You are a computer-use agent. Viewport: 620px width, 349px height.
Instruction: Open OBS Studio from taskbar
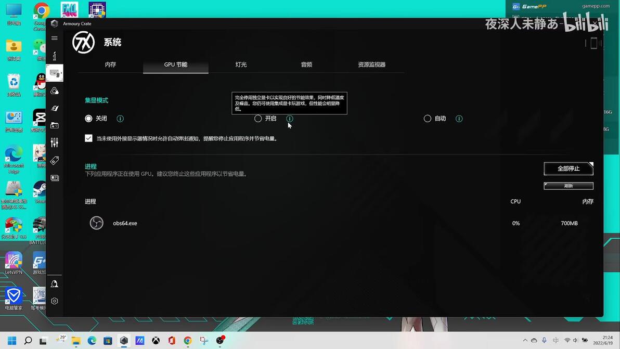220,340
